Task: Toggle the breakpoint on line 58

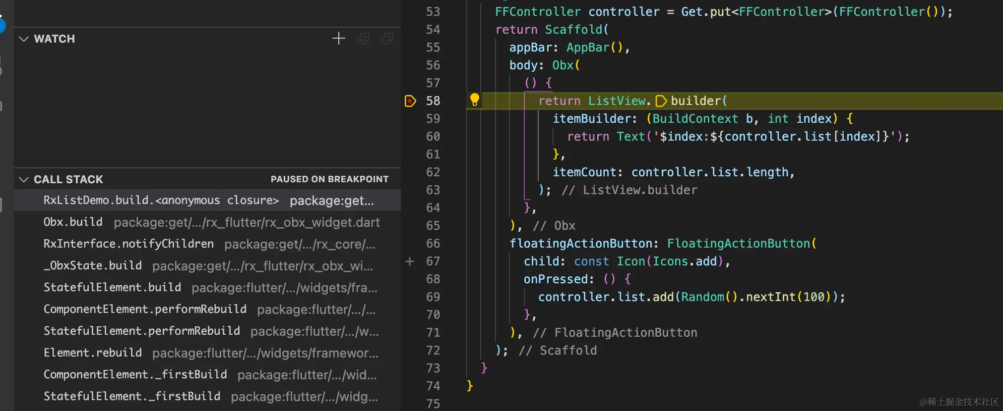Action: tap(410, 101)
